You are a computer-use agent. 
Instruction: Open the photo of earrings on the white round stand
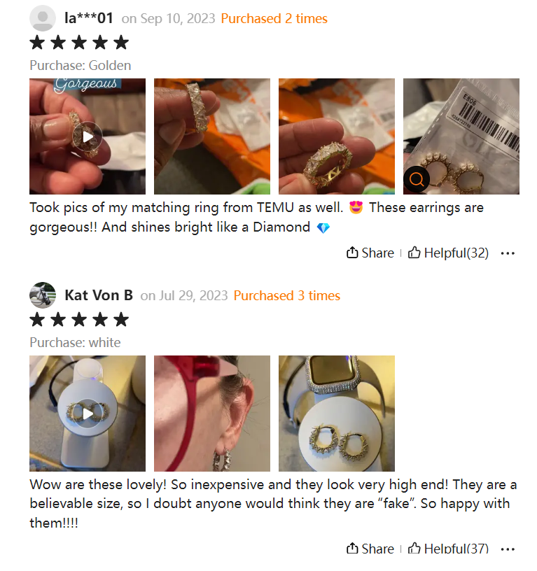click(x=337, y=414)
